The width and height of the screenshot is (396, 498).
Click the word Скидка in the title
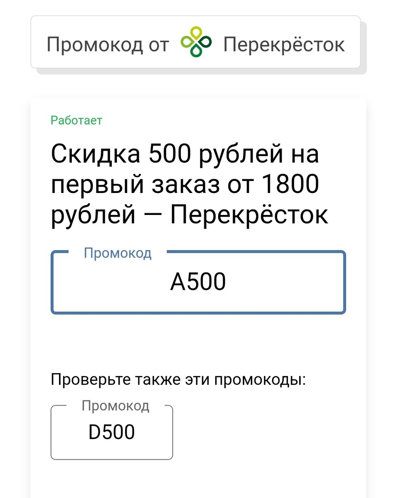[96, 154]
